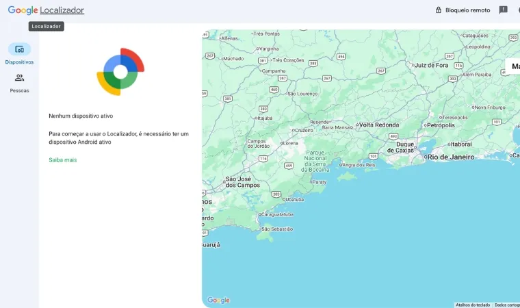
Task: Click the Find My Device logo graphic
Action: [120, 72]
